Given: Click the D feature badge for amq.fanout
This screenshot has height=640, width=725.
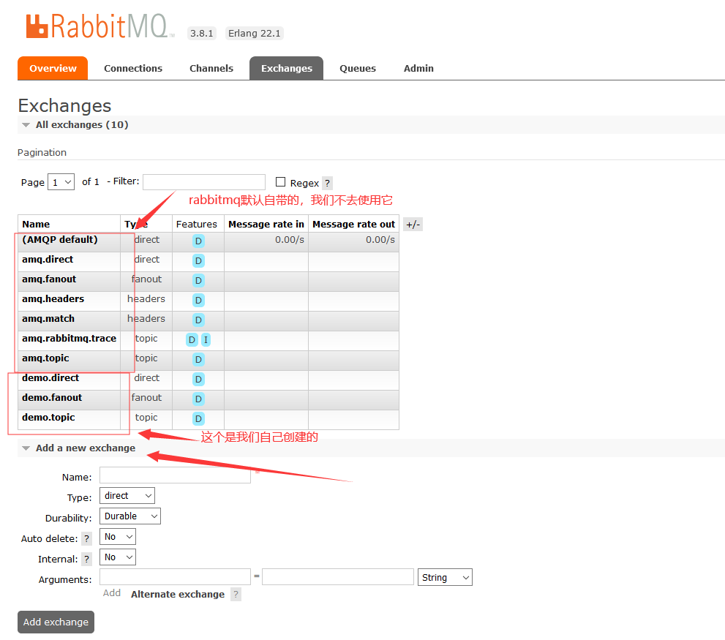Looking at the screenshot, I should 198,281.
